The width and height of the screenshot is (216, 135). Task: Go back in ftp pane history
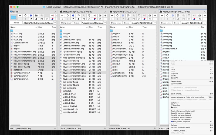(x=112, y=19)
